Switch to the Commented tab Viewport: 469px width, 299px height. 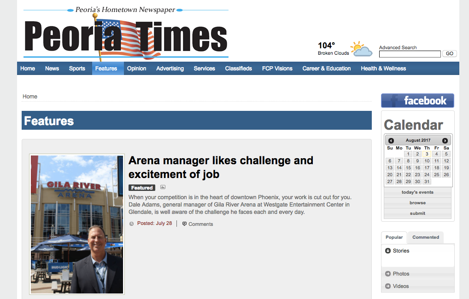point(426,237)
